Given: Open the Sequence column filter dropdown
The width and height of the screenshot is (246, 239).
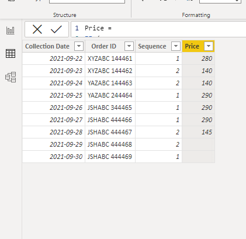Looking at the screenshot, I should [x=176, y=46].
